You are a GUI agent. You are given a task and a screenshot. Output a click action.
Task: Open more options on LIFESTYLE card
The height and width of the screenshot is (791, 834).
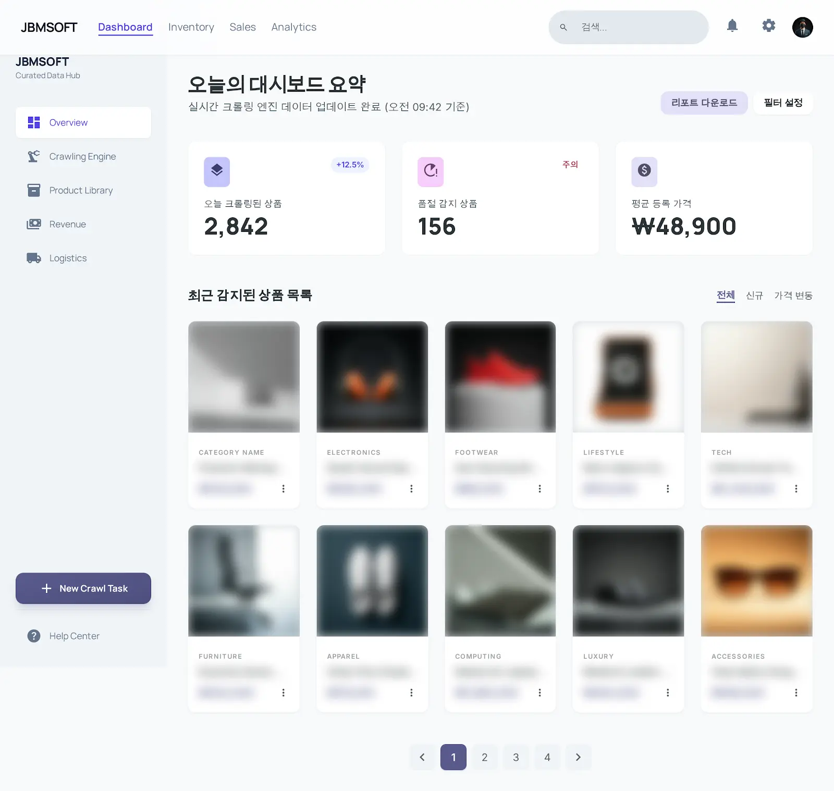tap(668, 489)
